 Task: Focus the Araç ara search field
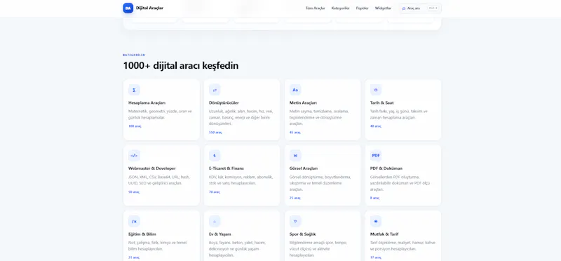tap(420, 8)
